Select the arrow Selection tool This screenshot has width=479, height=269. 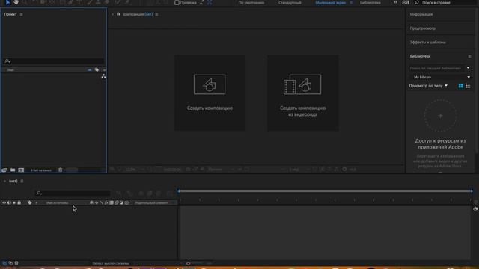click(8, 2)
